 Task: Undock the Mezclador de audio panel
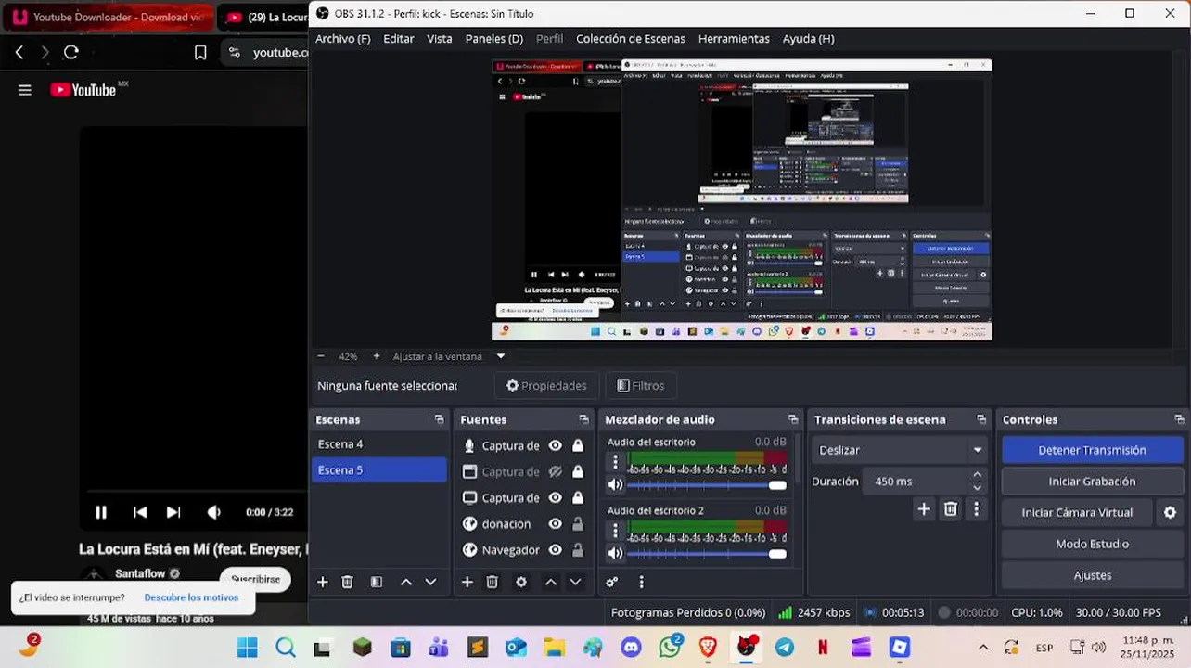click(793, 419)
